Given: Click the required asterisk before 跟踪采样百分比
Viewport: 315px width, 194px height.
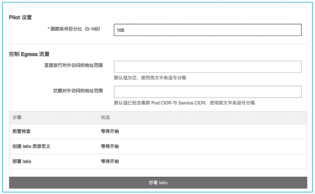Looking at the screenshot, I should tap(49, 29).
